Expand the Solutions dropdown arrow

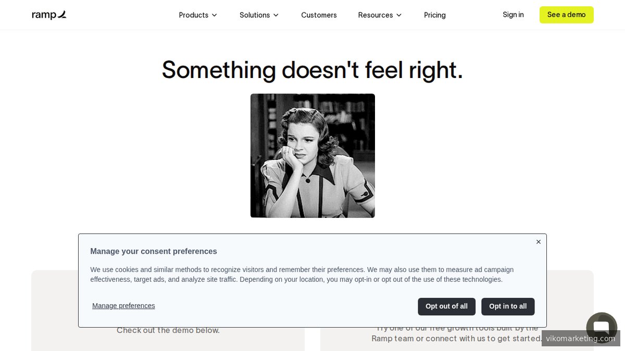click(276, 15)
